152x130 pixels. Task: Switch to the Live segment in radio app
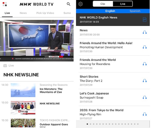123,4
